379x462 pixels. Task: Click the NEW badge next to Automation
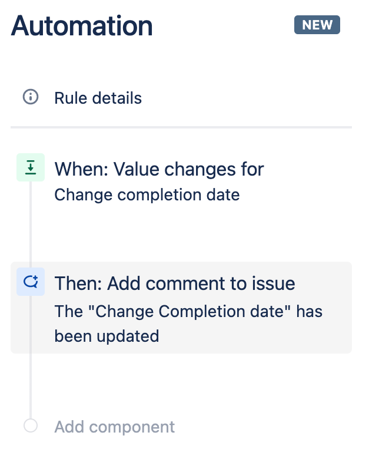coord(317,25)
